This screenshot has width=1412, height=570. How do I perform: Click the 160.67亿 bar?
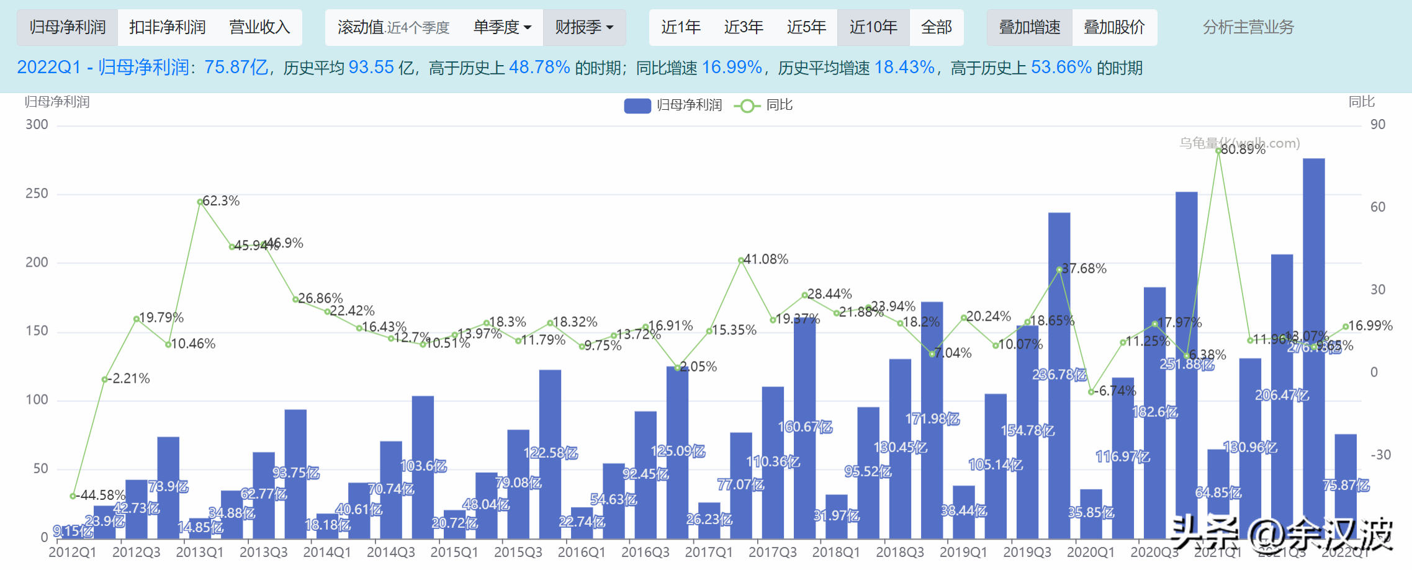[804, 428]
